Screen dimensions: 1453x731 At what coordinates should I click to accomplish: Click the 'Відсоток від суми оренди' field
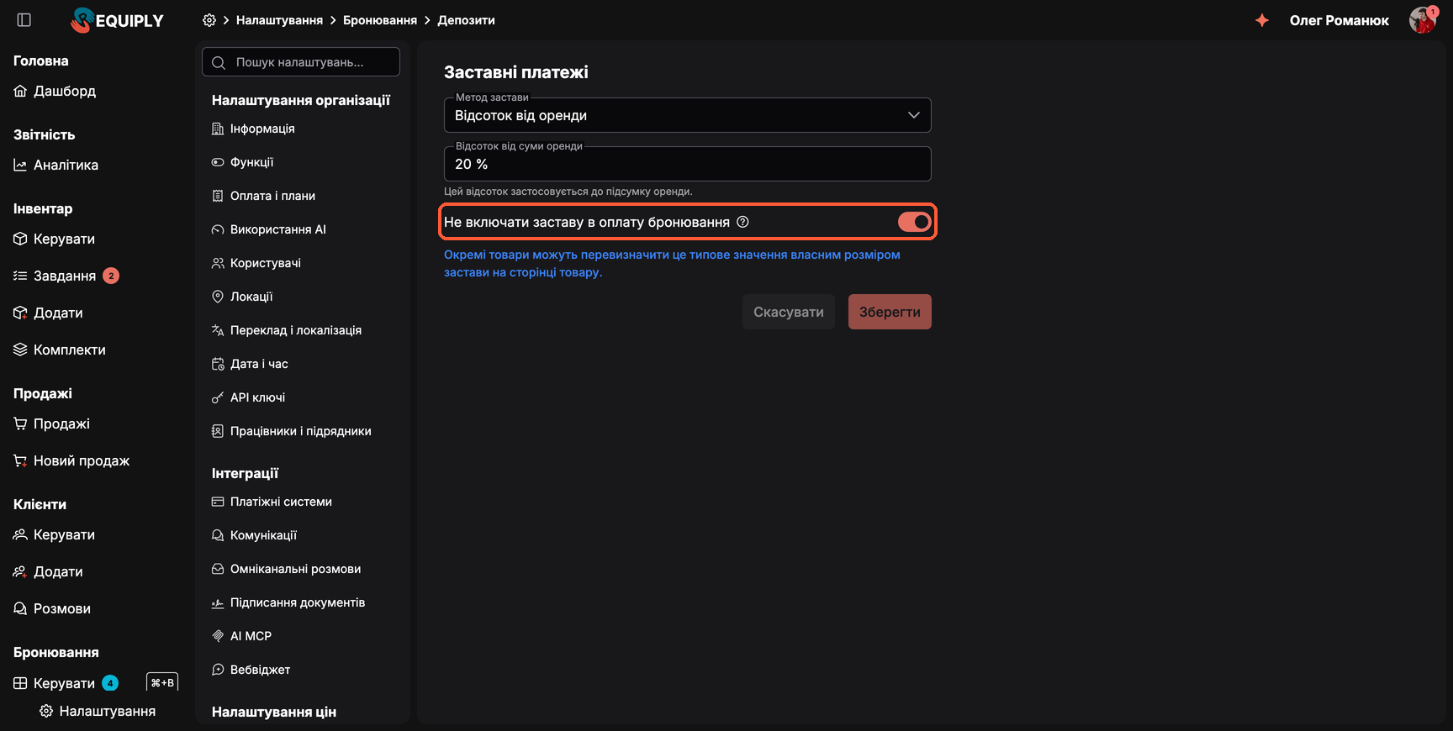pyautogui.click(x=687, y=164)
